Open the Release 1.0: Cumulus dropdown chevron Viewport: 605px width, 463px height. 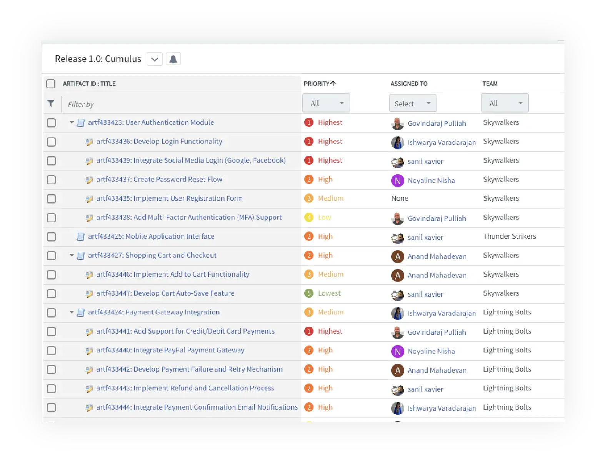[x=155, y=59]
